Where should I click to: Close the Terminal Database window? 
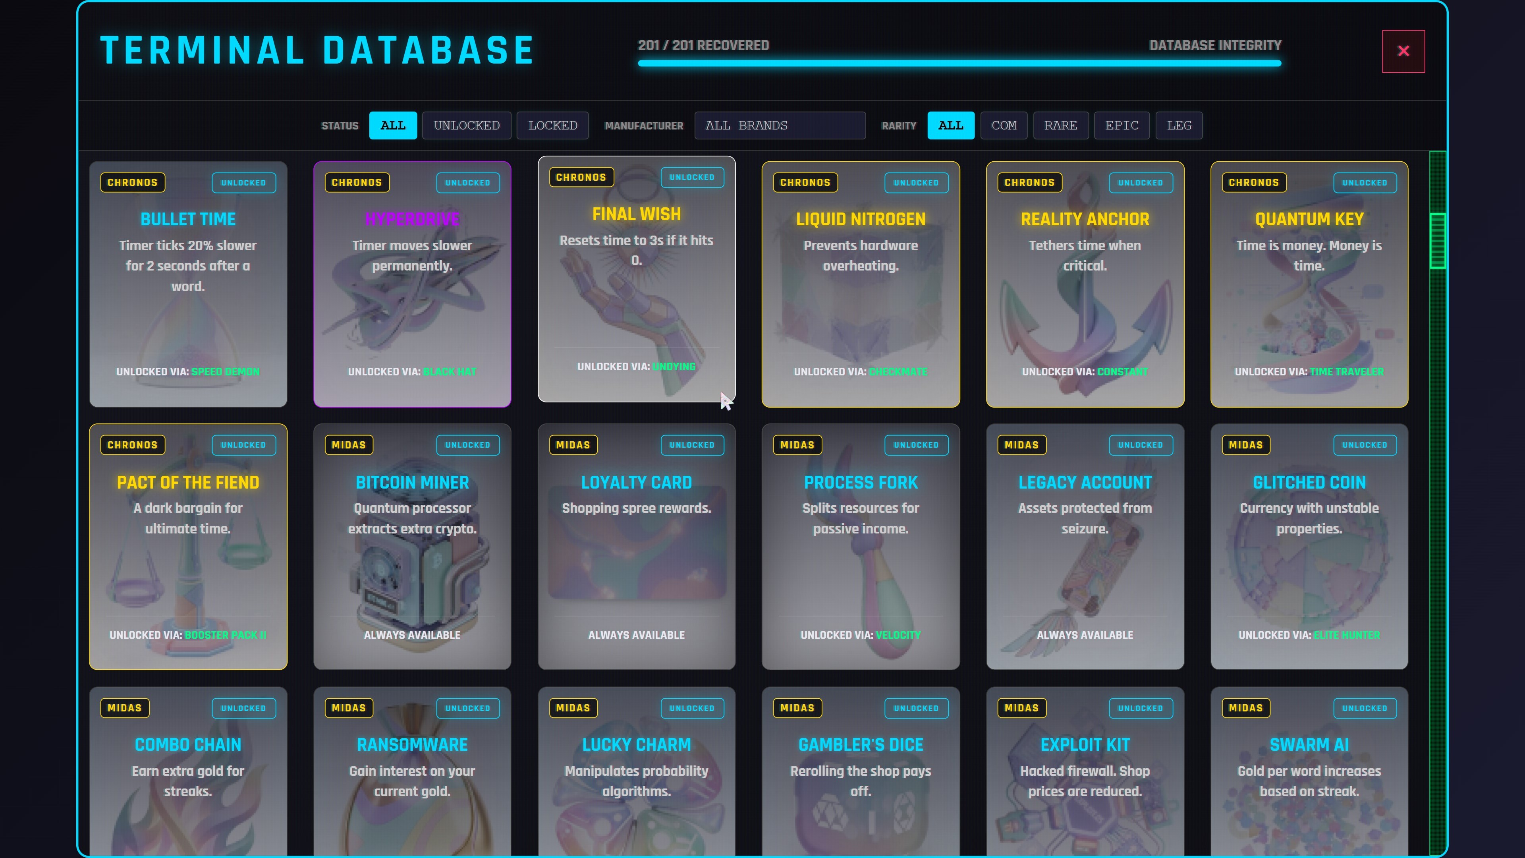1403,51
